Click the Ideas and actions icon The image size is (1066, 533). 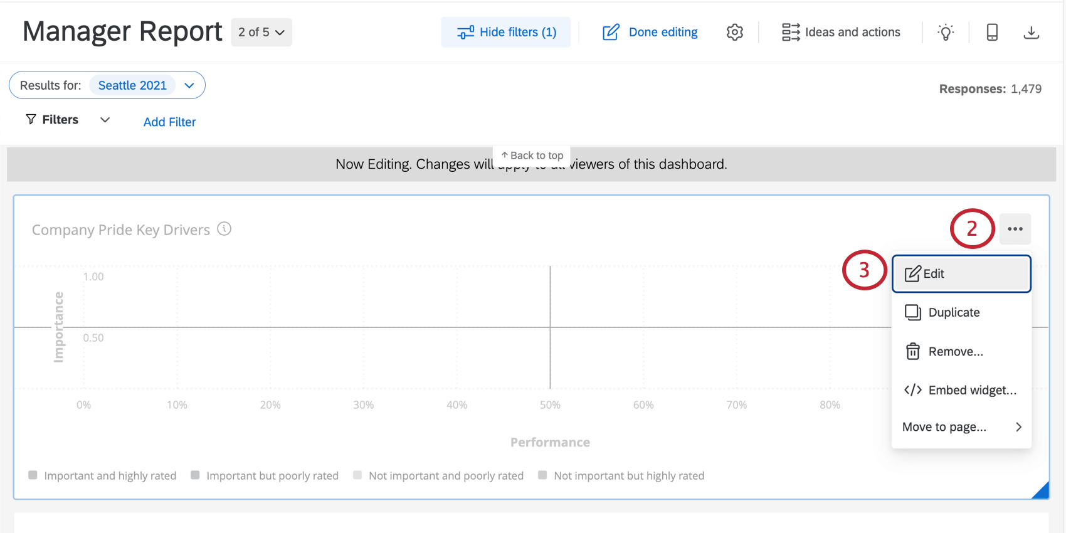pos(791,32)
